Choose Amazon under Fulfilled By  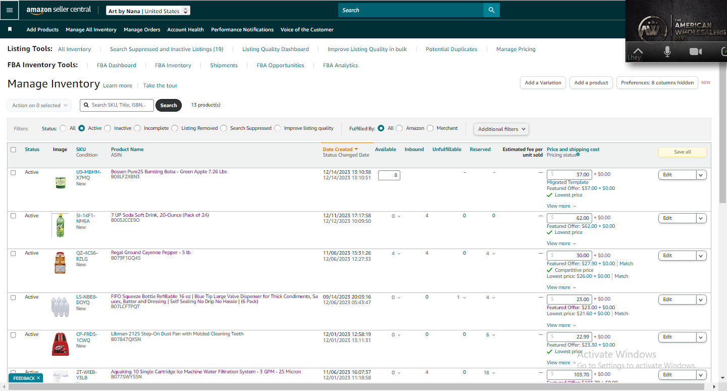[399, 128]
